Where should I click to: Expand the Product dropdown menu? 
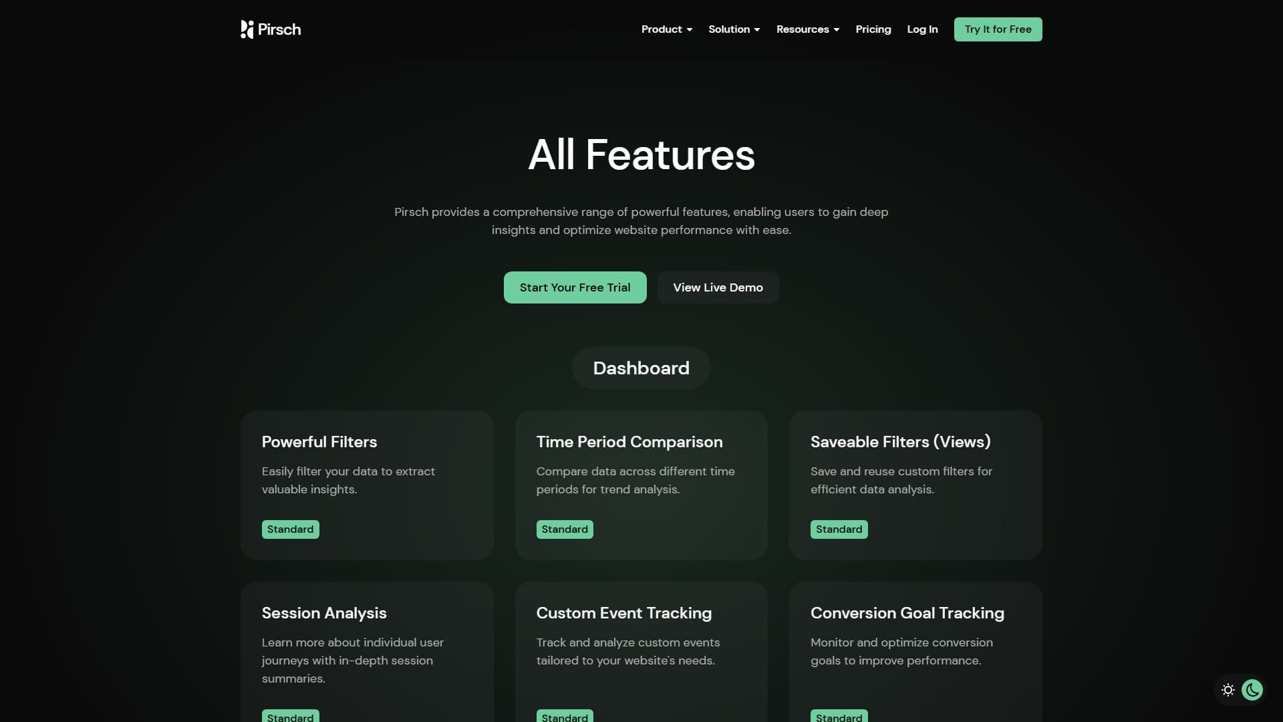[667, 29]
